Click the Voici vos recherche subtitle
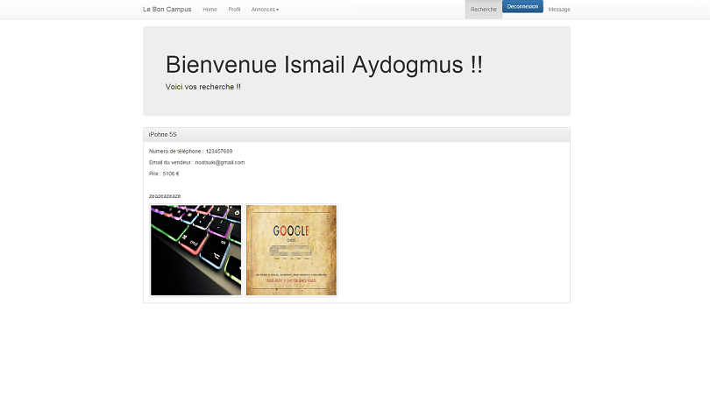Screen dimensions: 710x404 point(202,87)
